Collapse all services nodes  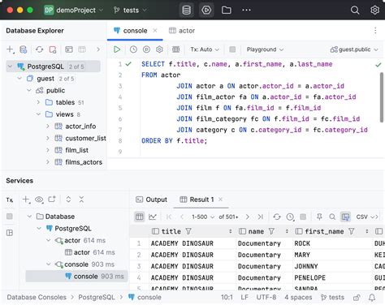coord(81,200)
